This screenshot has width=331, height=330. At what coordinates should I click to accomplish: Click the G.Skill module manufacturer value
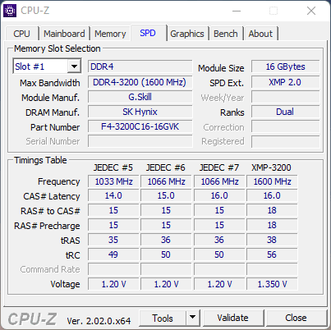pos(140,97)
